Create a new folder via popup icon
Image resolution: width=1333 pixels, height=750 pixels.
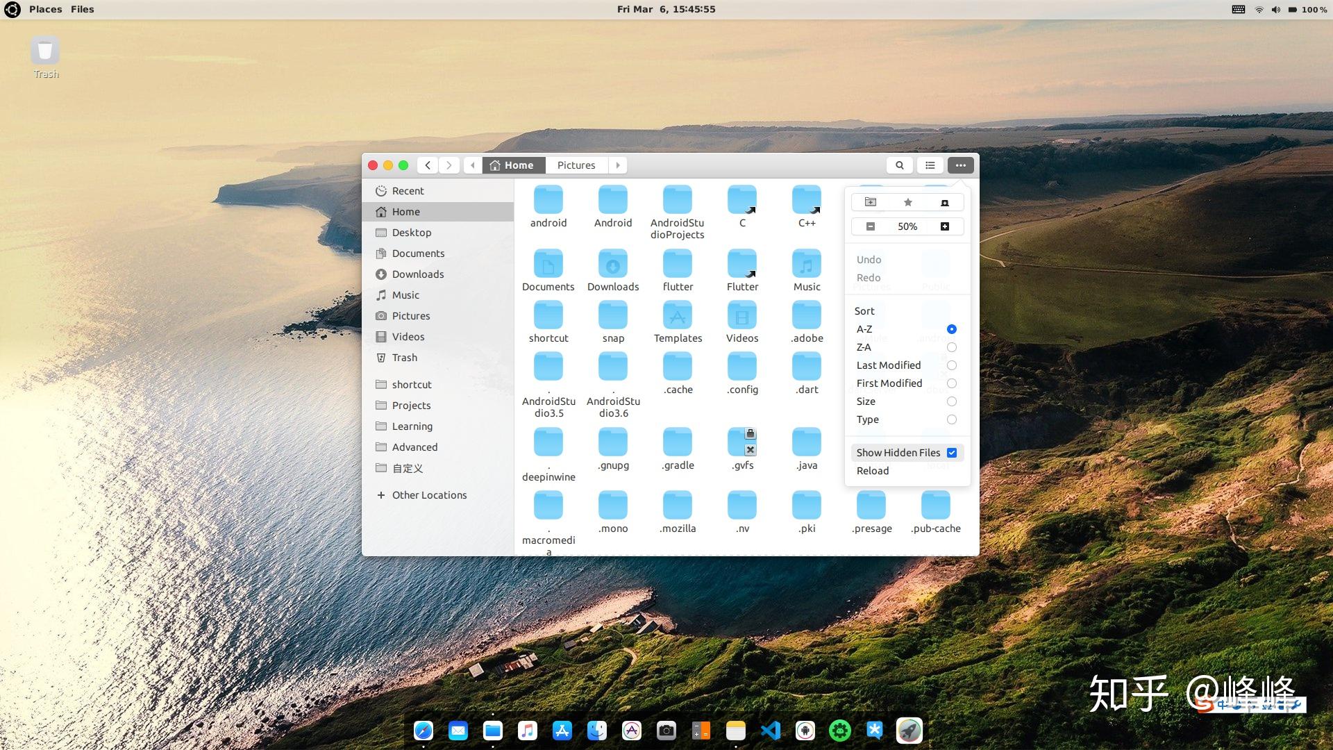point(871,202)
